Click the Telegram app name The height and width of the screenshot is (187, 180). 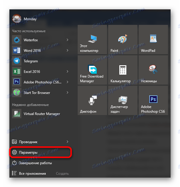click(31, 61)
